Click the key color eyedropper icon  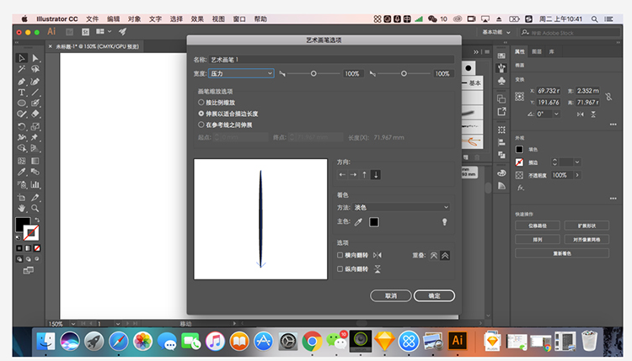(357, 221)
